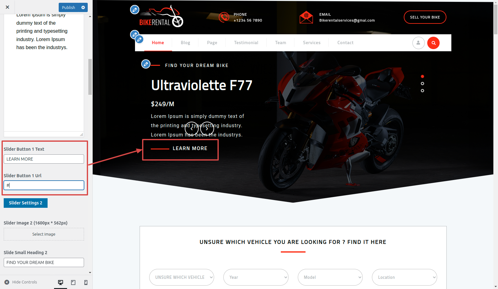Switch to mobile preview device icon
Viewport: 498px width, 289px height.
86,282
